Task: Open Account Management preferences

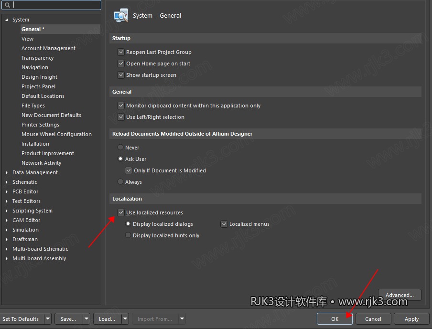Action: (48, 48)
